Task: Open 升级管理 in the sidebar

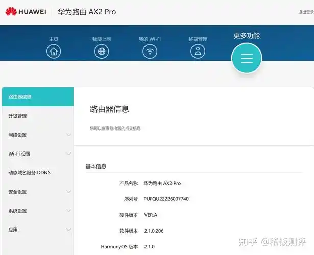Action: point(38,116)
